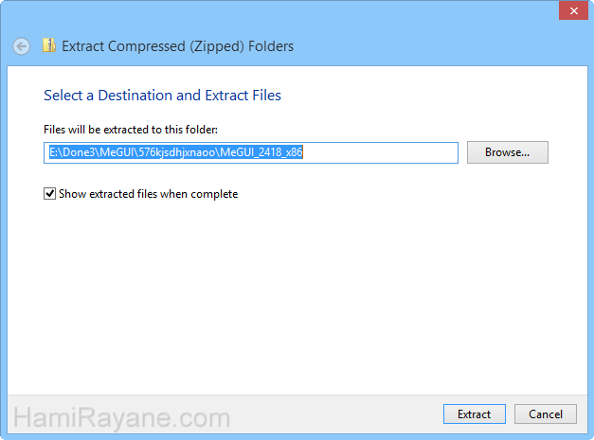The width and height of the screenshot is (594, 440).
Task: Cancel the extraction wizard
Action: coord(546,414)
